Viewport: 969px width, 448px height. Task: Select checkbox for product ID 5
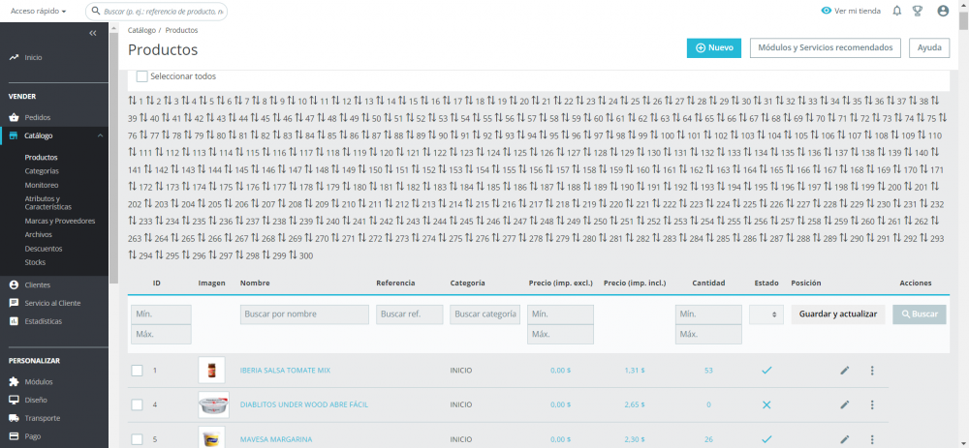coord(138,439)
